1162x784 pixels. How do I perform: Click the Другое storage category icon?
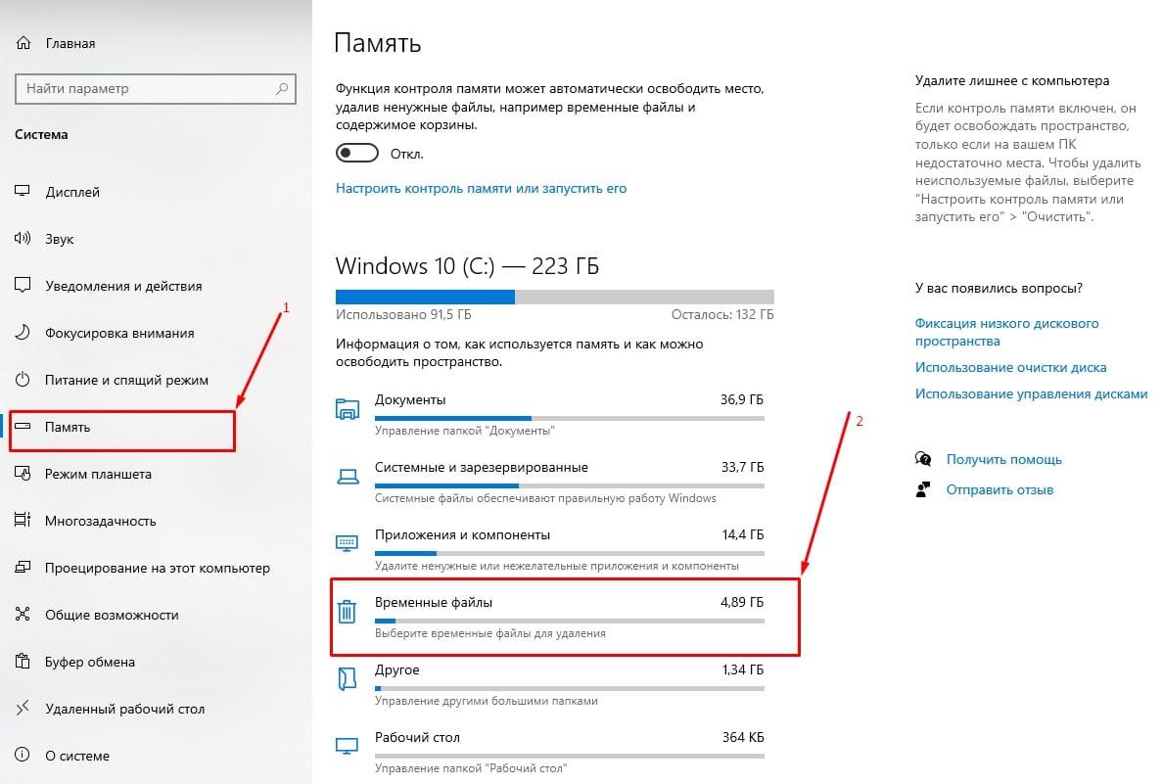pos(347,676)
